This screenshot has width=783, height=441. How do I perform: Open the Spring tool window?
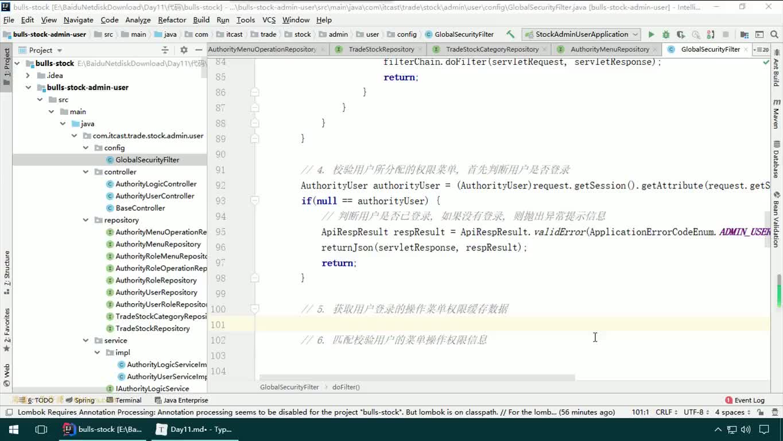[x=79, y=400]
